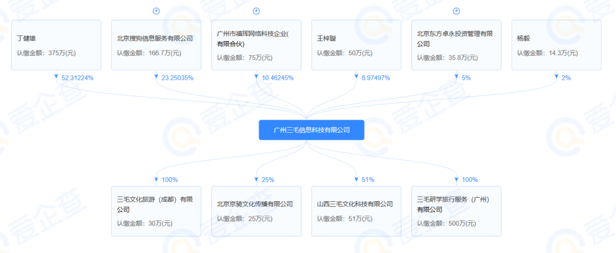Select the 王梓璇 shareholder card

tap(356, 45)
